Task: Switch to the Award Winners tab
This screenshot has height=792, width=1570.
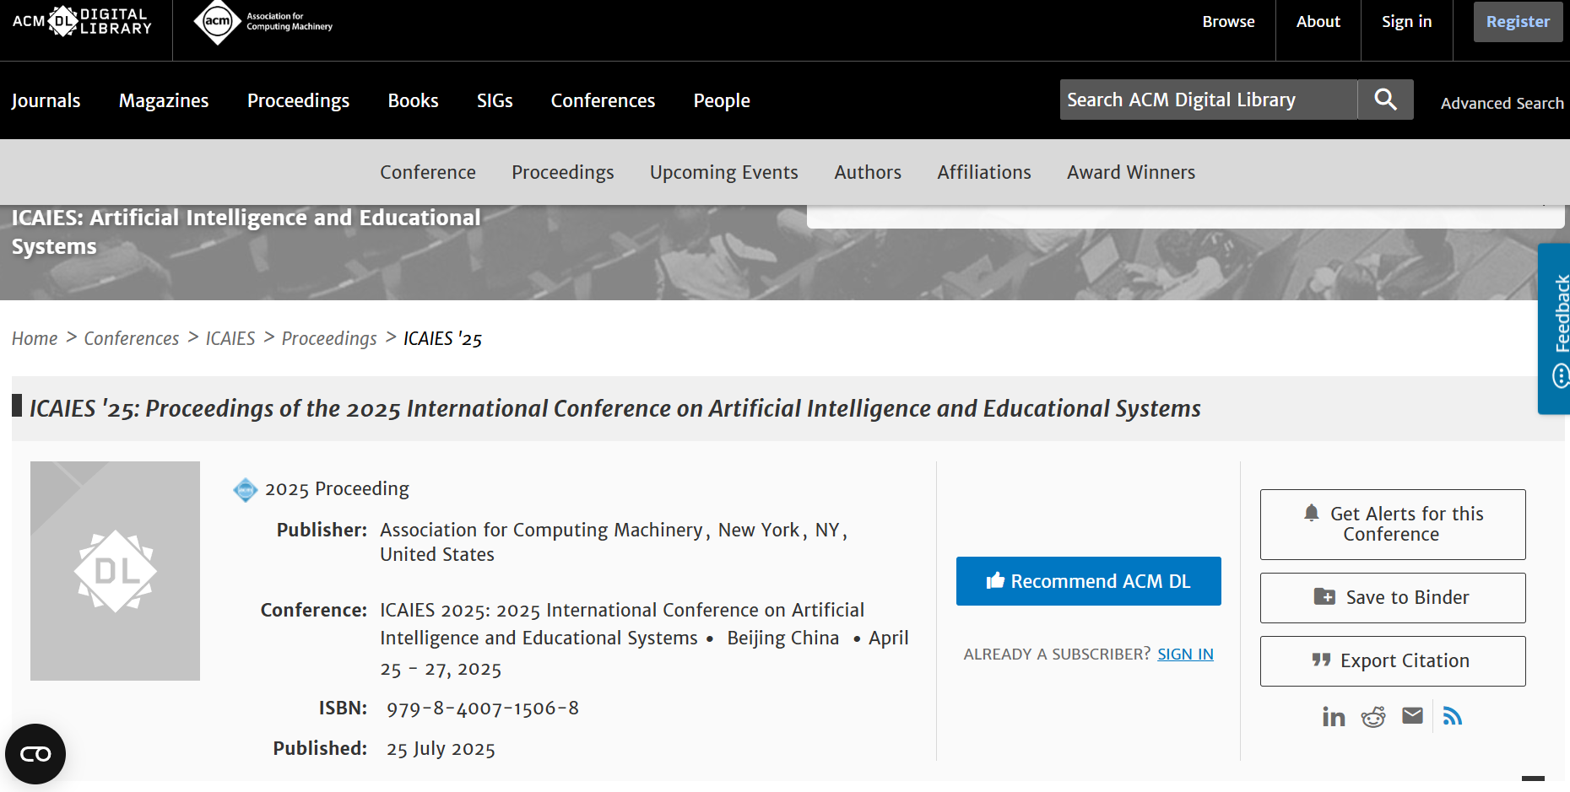Action: point(1131,172)
